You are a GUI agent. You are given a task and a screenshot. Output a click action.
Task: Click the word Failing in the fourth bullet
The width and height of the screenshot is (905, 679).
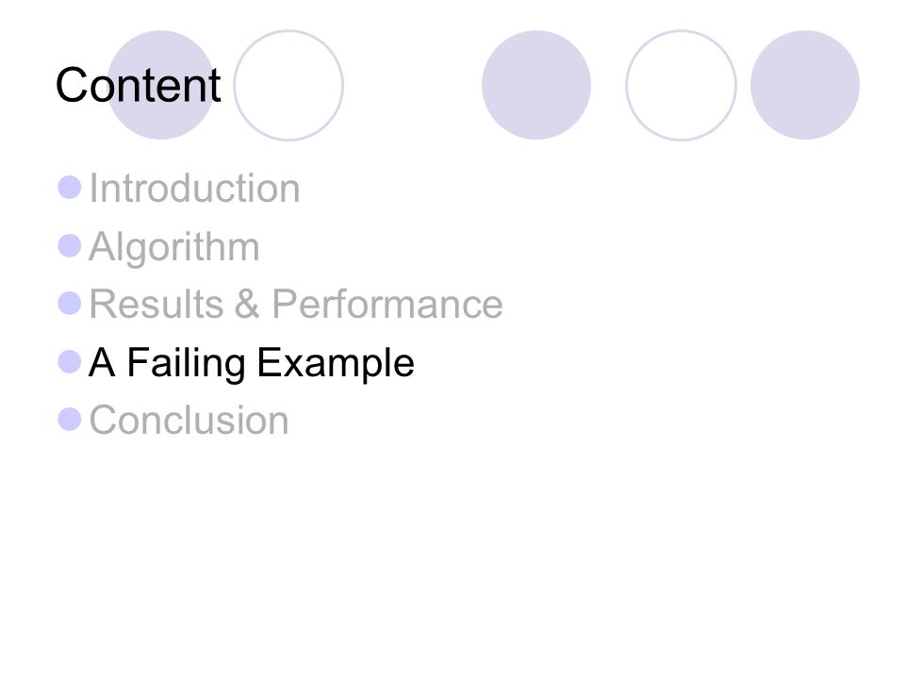point(186,364)
